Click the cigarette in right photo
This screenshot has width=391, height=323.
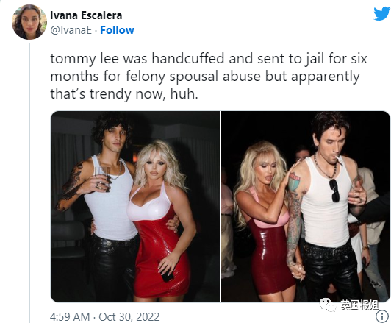pos(340,160)
